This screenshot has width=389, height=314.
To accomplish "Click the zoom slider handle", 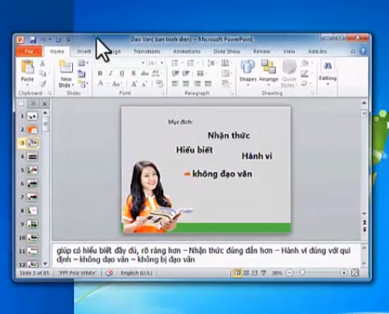I will pyautogui.click(x=302, y=272).
